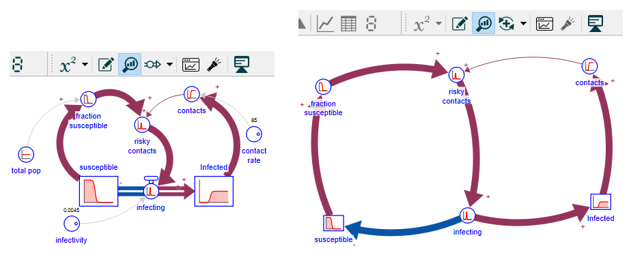Click the infecting flow valve in left diagram

pos(151,190)
